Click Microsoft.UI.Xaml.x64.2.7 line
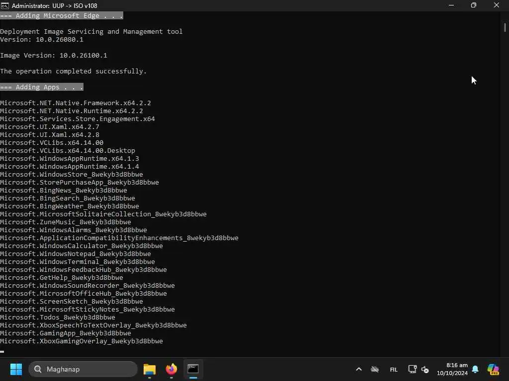509x381 pixels. (x=50, y=127)
